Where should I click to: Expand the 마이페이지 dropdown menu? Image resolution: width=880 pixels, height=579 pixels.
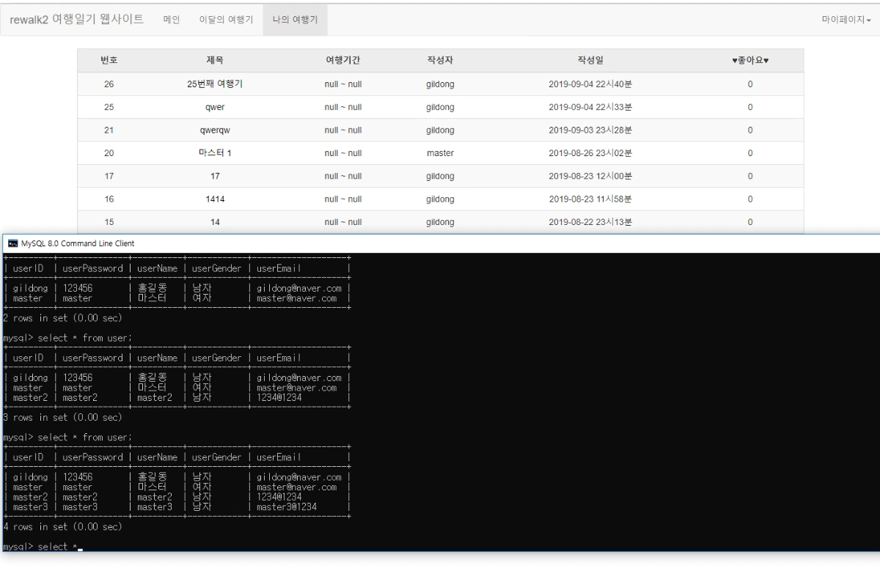[846, 19]
